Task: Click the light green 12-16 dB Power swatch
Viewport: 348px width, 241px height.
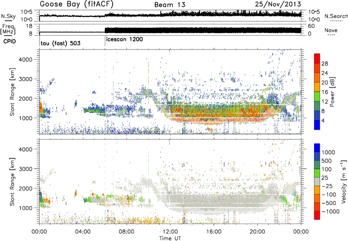Action: (x=317, y=96)
